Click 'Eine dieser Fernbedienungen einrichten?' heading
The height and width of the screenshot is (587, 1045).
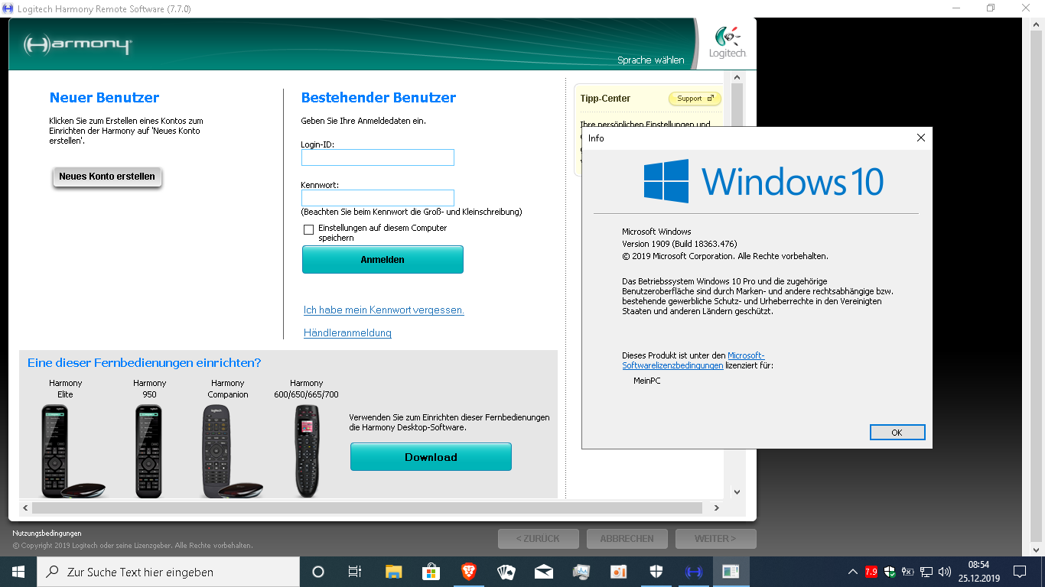(x=144, y=363)
